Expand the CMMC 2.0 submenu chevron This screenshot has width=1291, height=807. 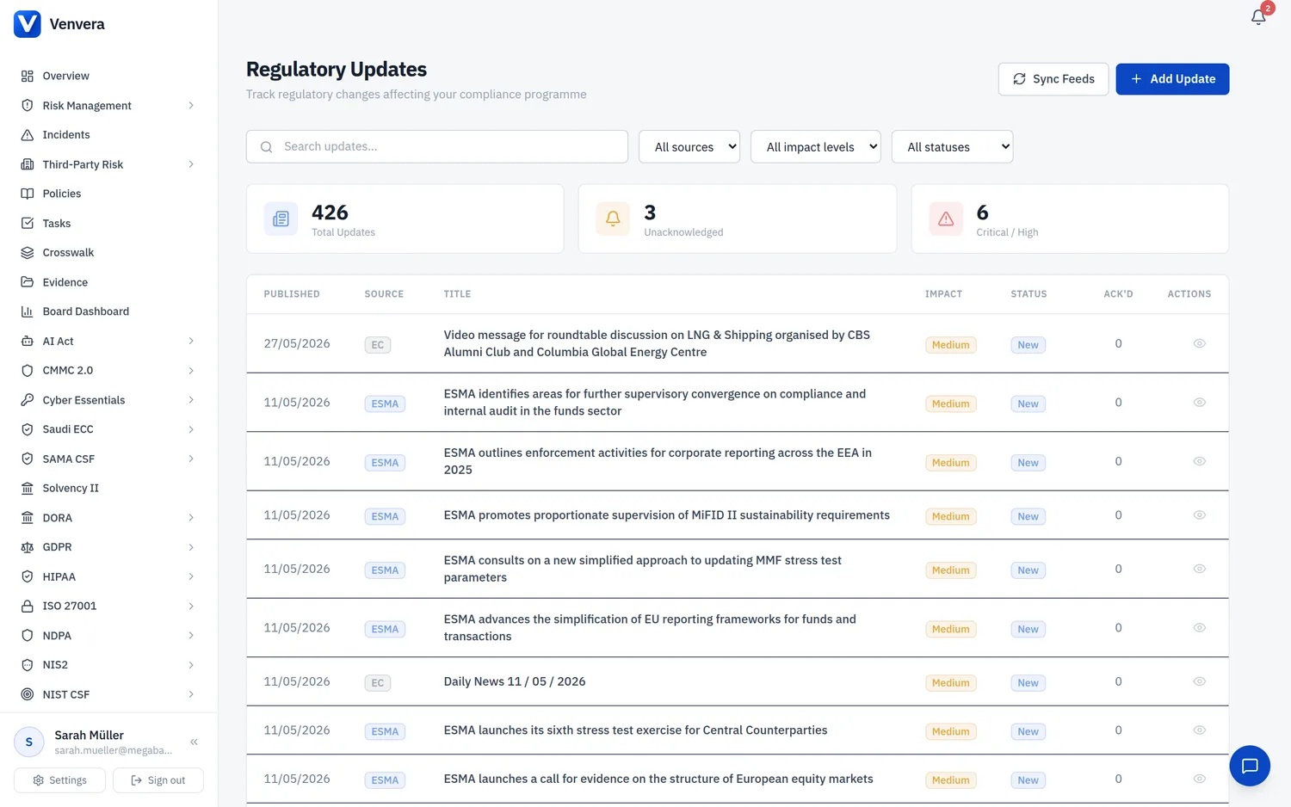pos(191,371)
